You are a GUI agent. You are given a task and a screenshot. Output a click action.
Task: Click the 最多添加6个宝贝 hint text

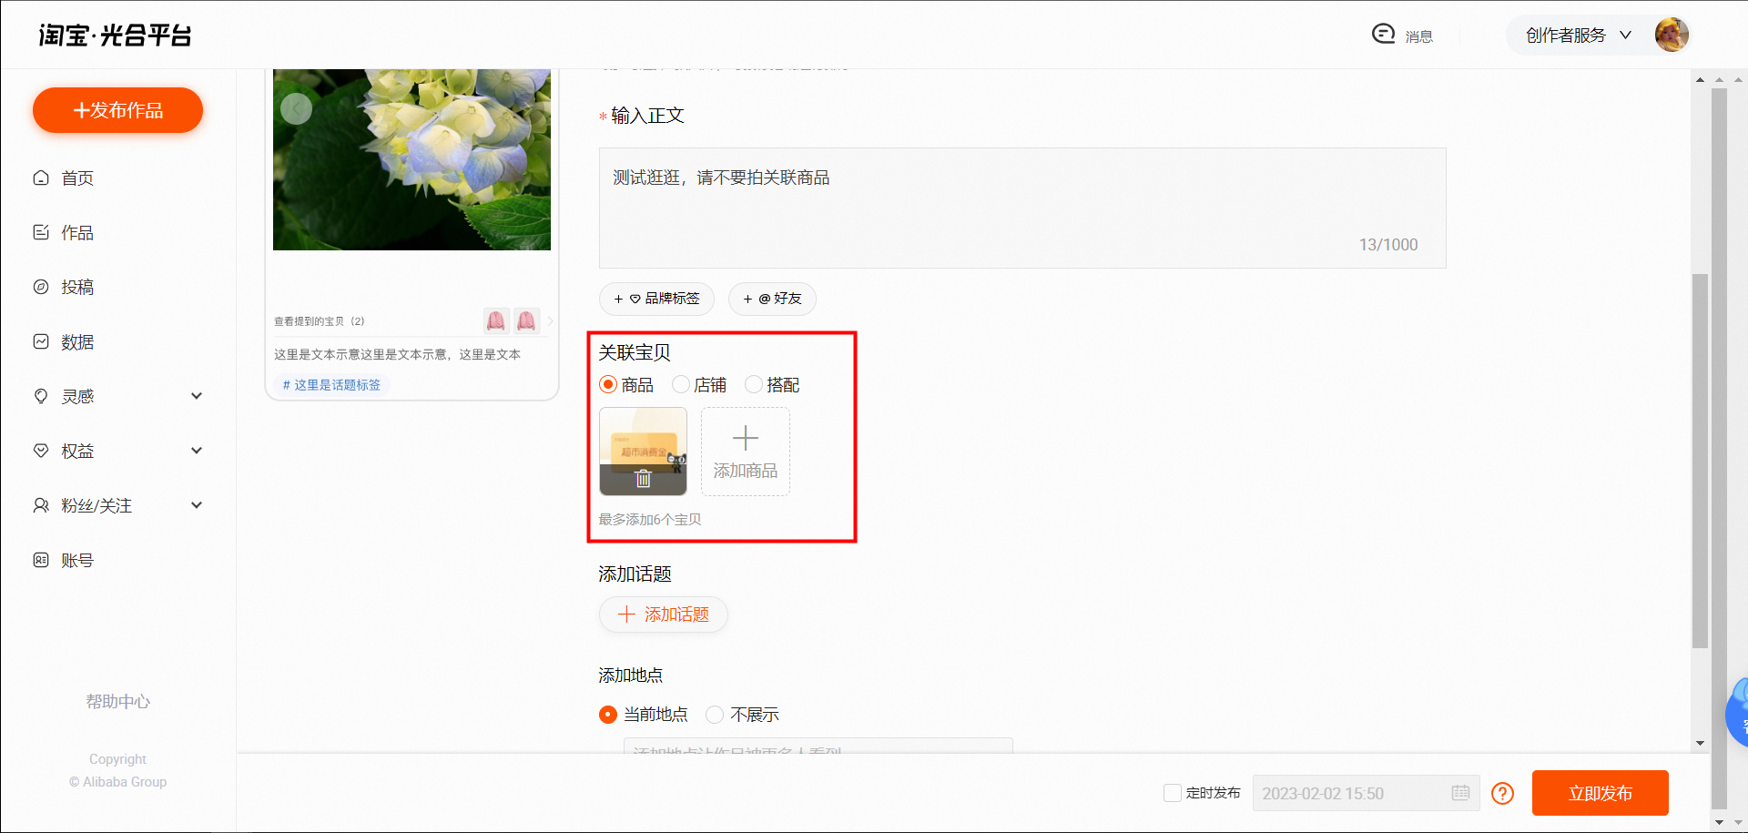650,520
